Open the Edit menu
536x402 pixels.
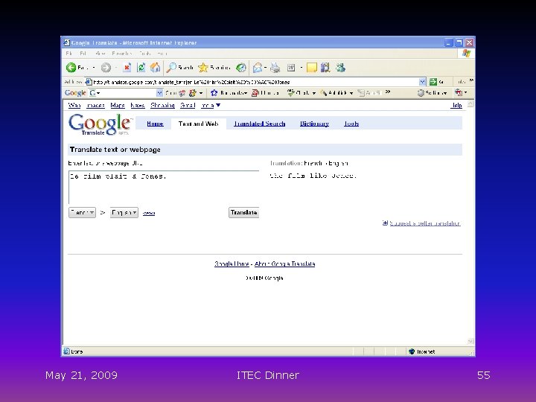point(83,54)
